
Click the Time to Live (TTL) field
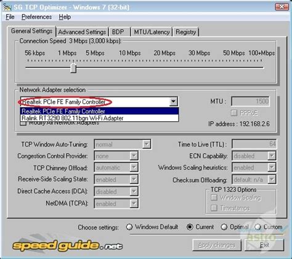point(254,144)
